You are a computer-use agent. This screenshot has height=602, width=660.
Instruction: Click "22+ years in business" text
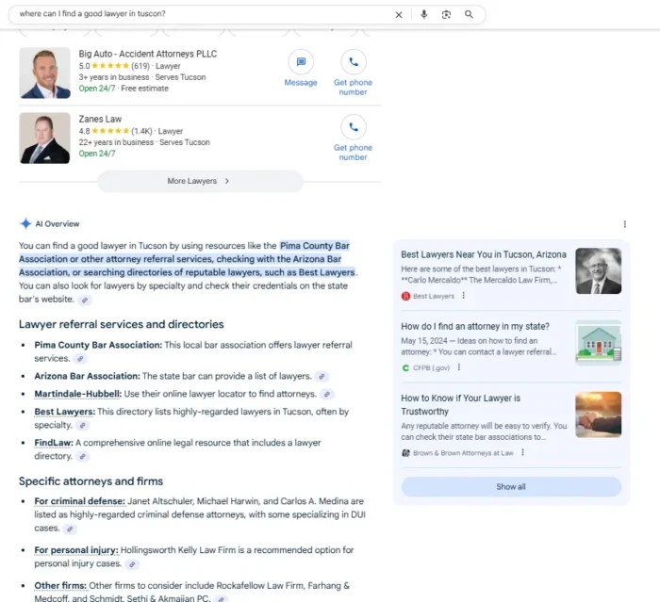pyautogui.click(x=116, y=142)
